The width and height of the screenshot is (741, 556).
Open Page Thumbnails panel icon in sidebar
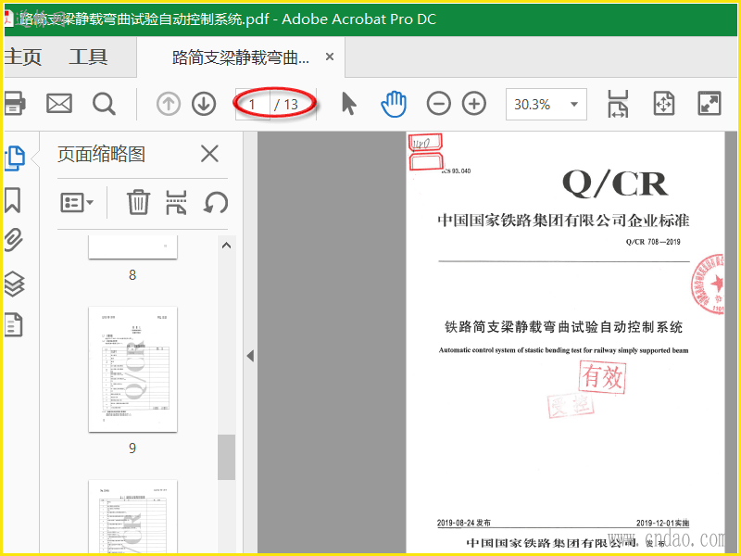coord(15,158)
